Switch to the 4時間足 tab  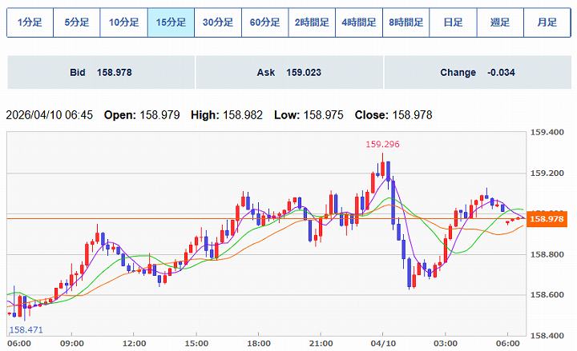(359, 22)
